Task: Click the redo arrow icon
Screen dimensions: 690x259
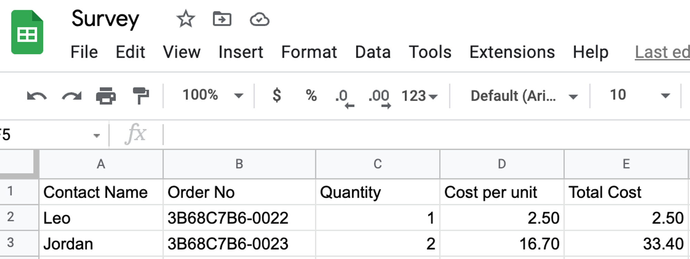Action: (x=71, y=96)
